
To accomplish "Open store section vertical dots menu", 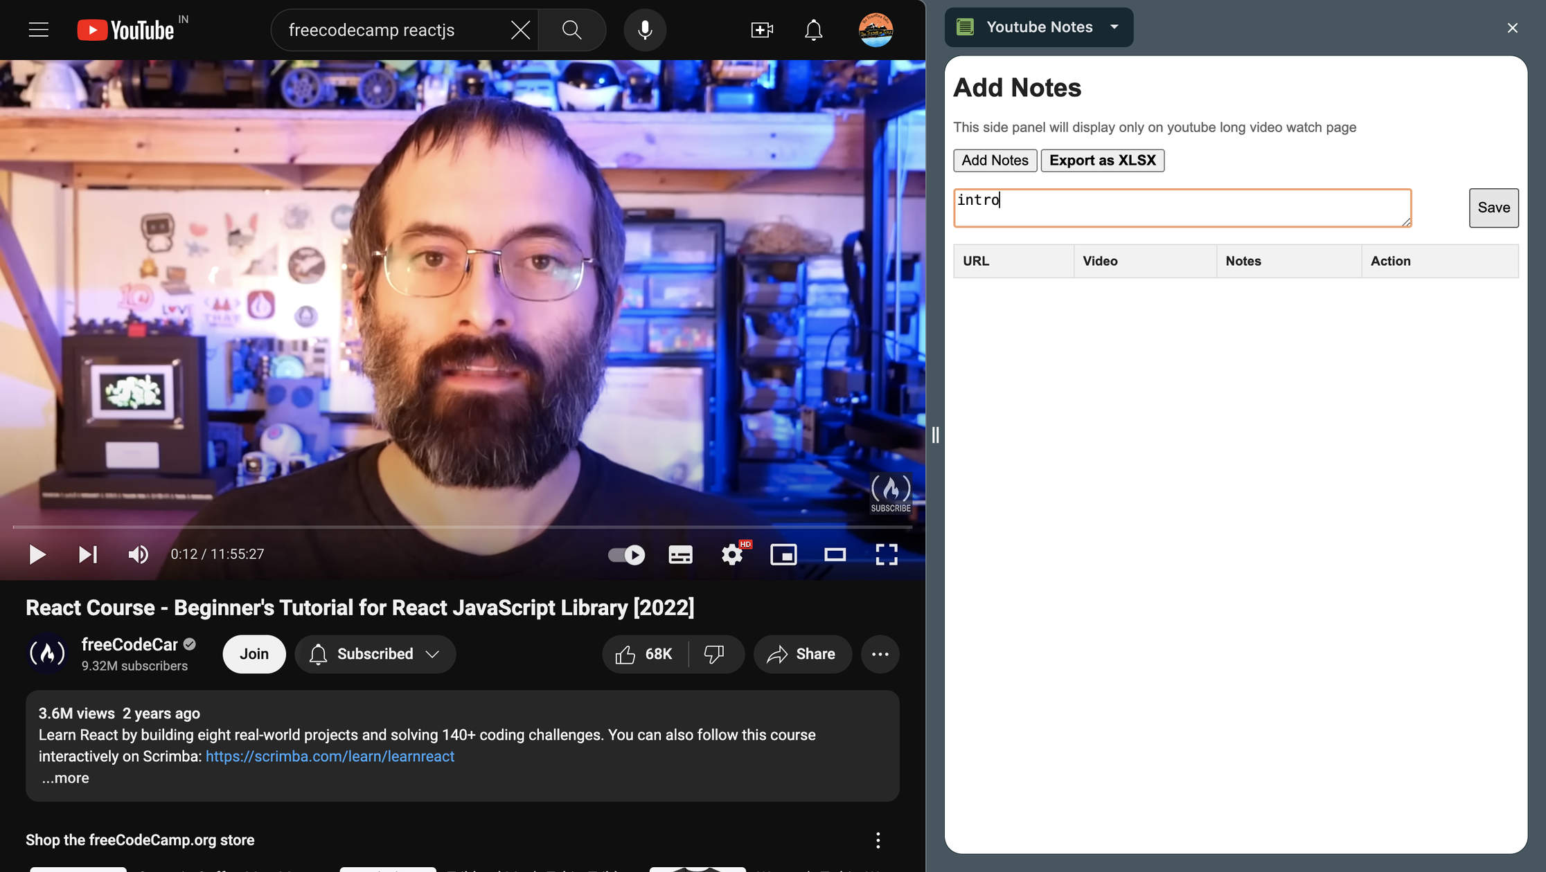I will coord(878,840).
